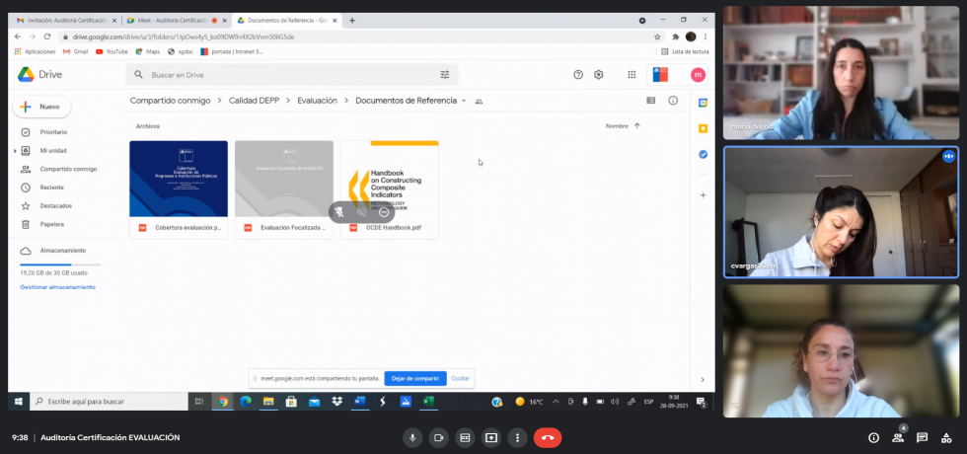Sort files by Nombre column
This screenshot has width=967, height=454.
click(617, 126)
